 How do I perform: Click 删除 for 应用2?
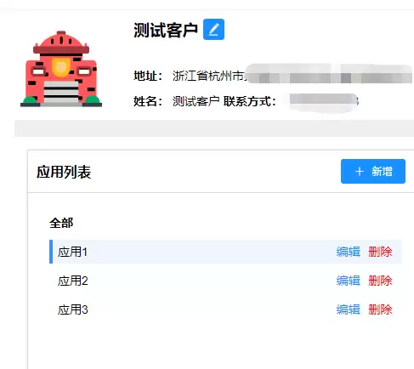pyautogui.click(x=380, y=281)
